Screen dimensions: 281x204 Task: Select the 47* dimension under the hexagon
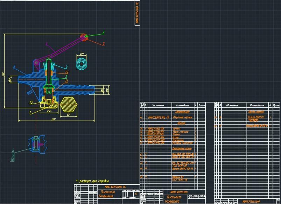(69, 115)
